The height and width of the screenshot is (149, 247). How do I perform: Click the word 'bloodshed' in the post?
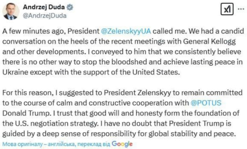(129, 62)
